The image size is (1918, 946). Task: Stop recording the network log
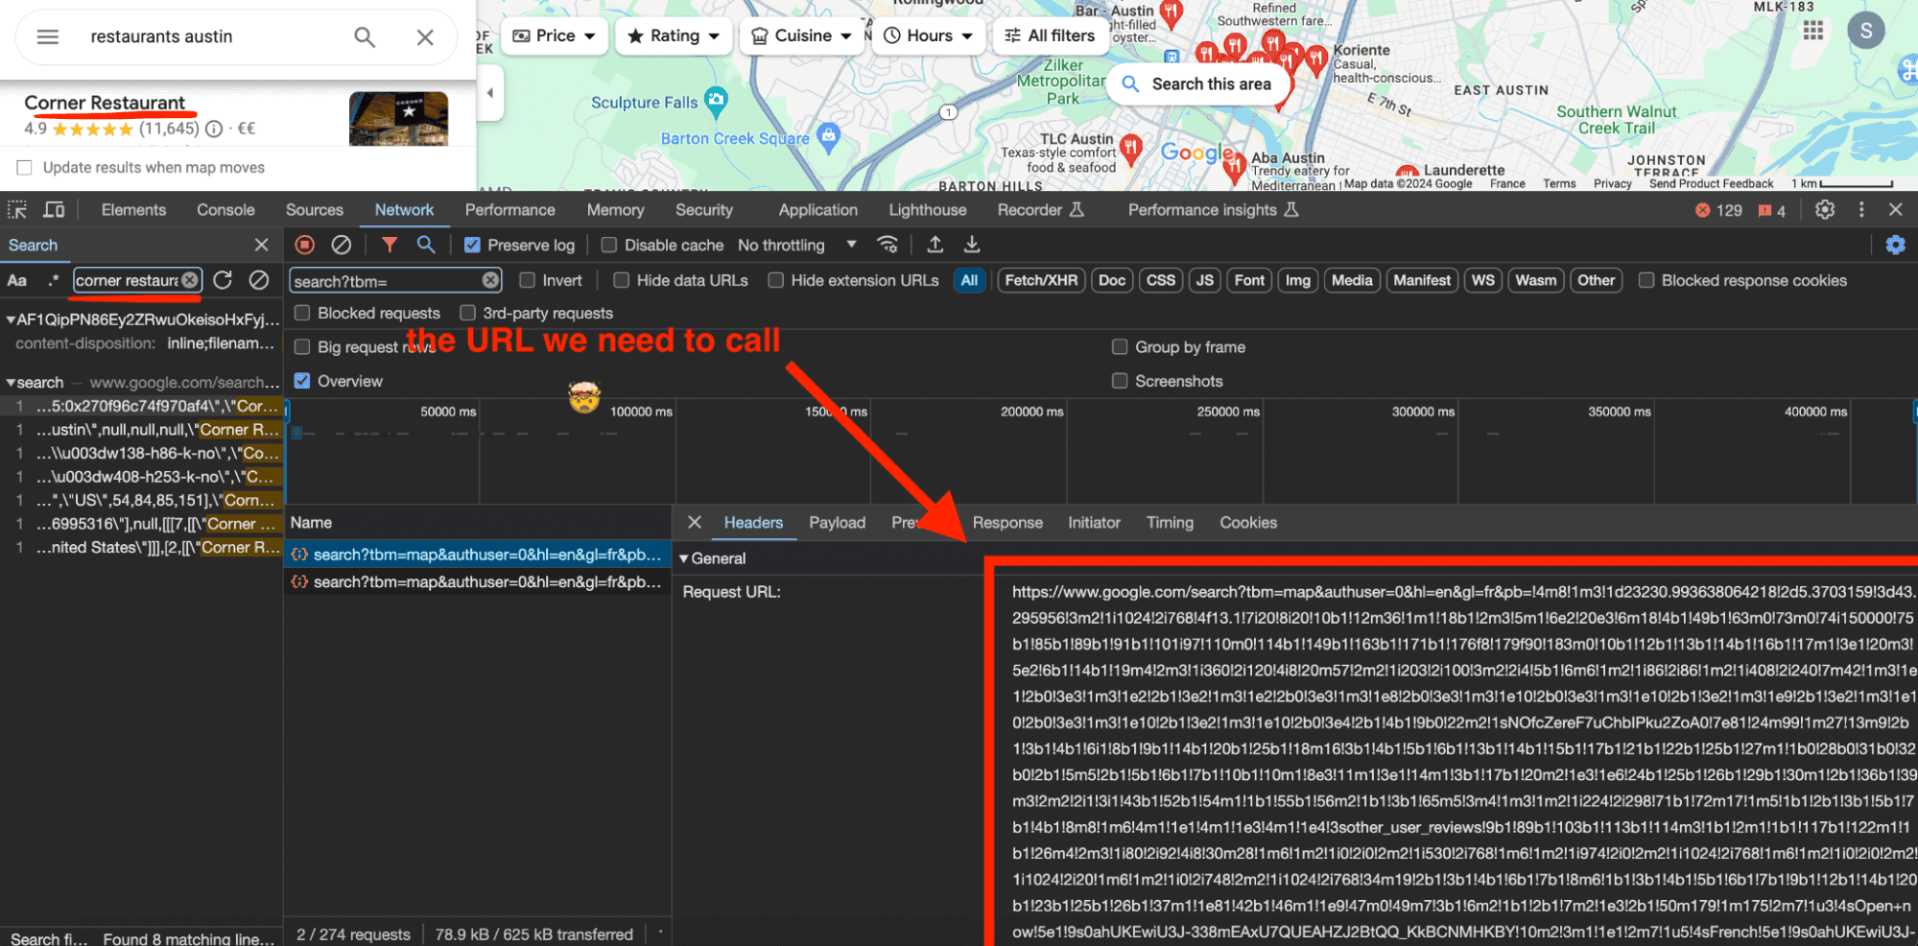click(303, 245)
